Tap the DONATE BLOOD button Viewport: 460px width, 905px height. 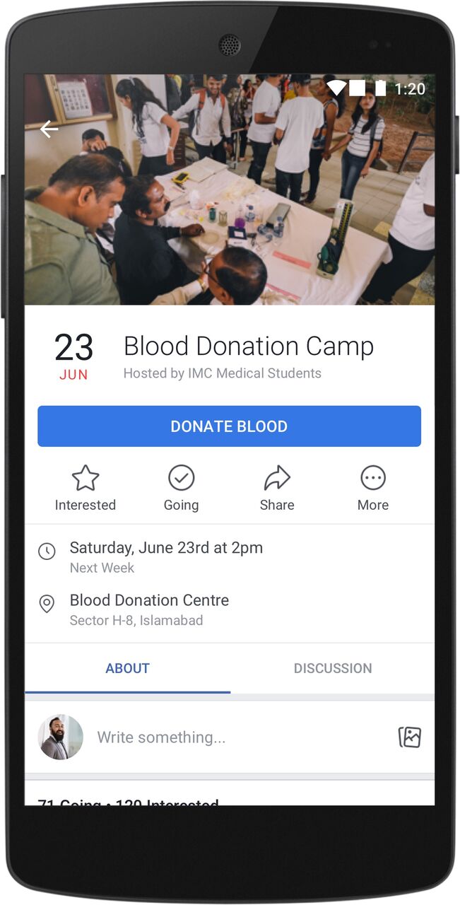(x=229, y=426)
